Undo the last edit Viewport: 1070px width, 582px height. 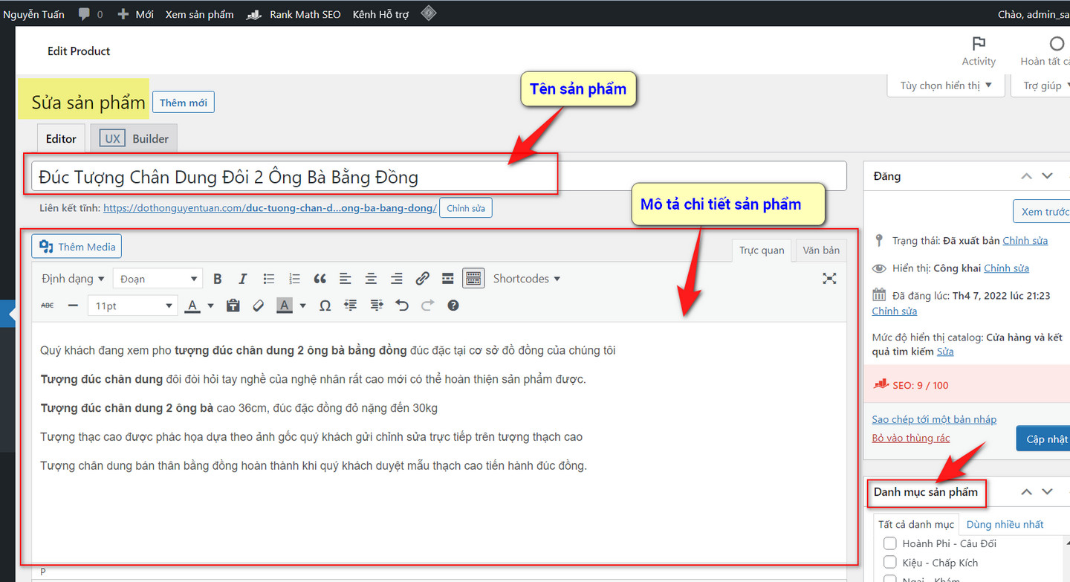pyautogui.click(x=402, y=305)
